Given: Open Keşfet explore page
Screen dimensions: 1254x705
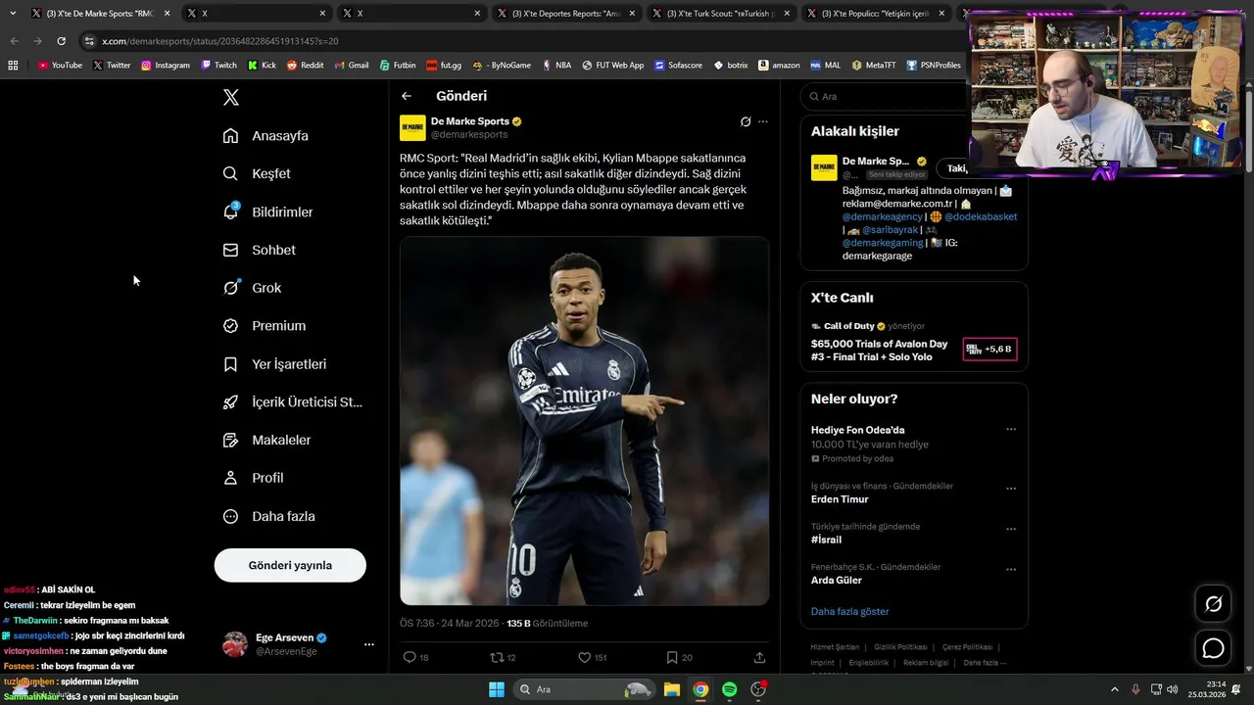Looking at the screenshot, I should click(257, 173).
